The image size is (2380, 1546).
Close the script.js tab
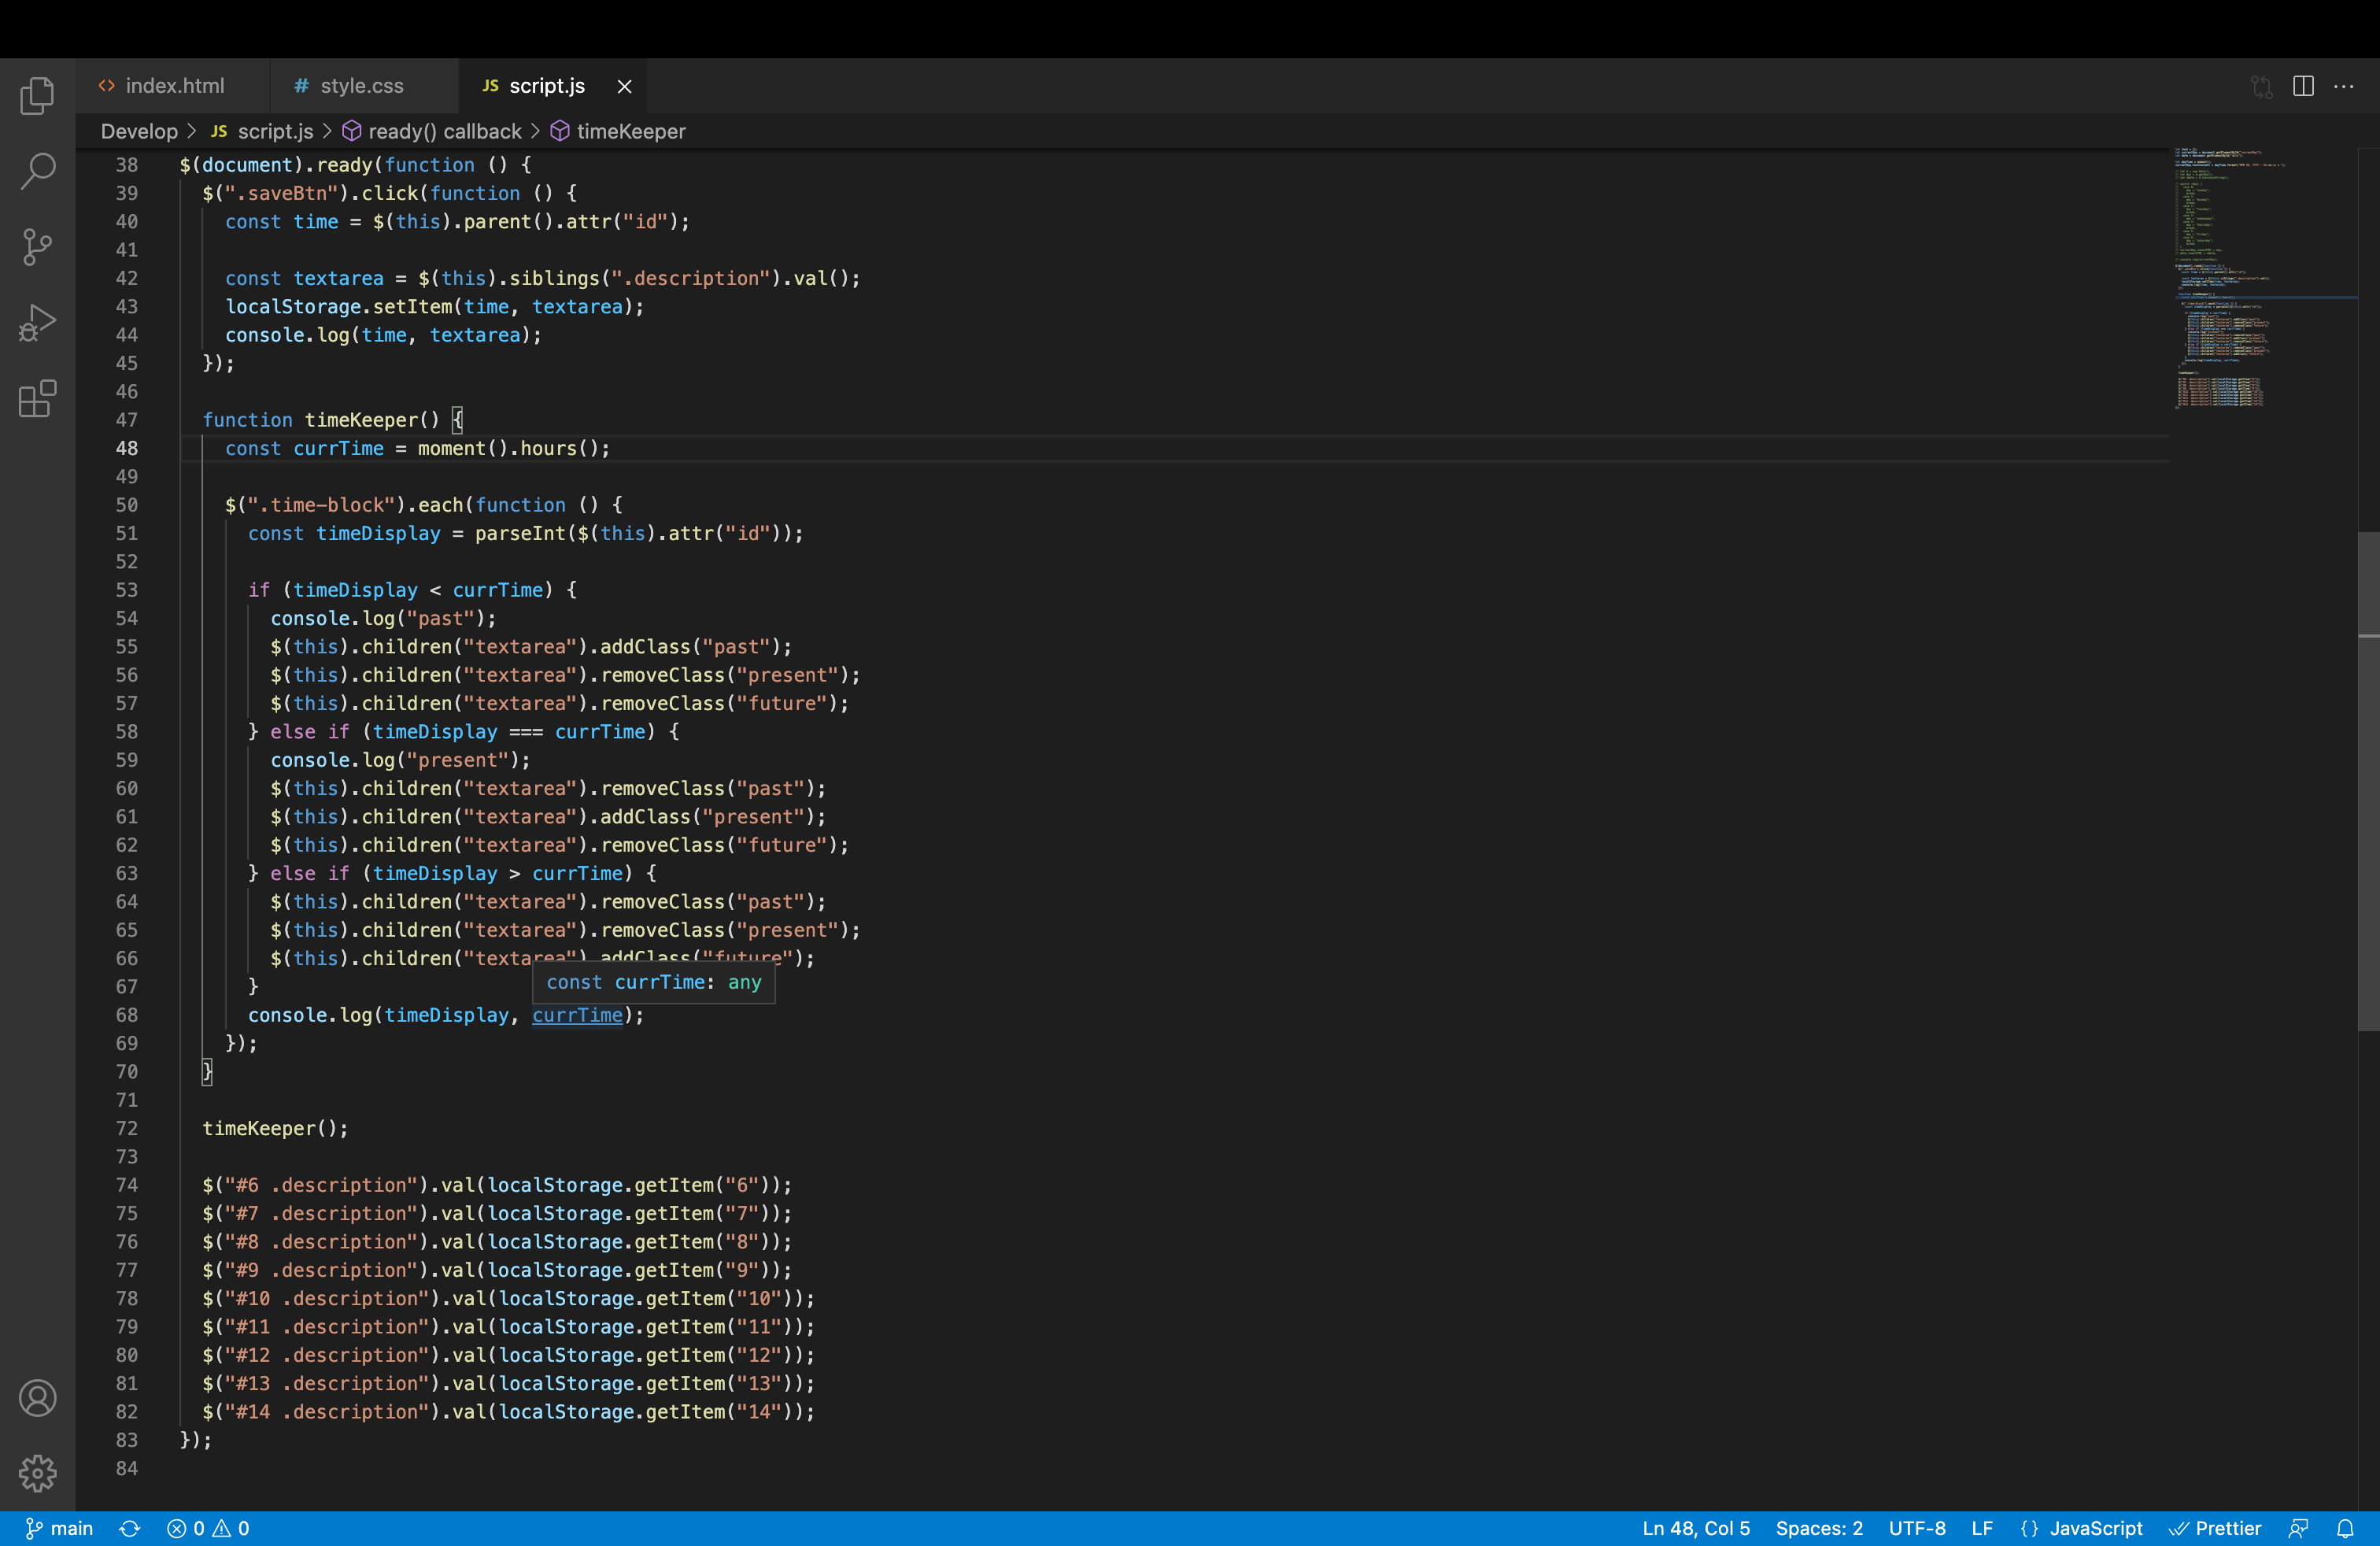(624, 87)
